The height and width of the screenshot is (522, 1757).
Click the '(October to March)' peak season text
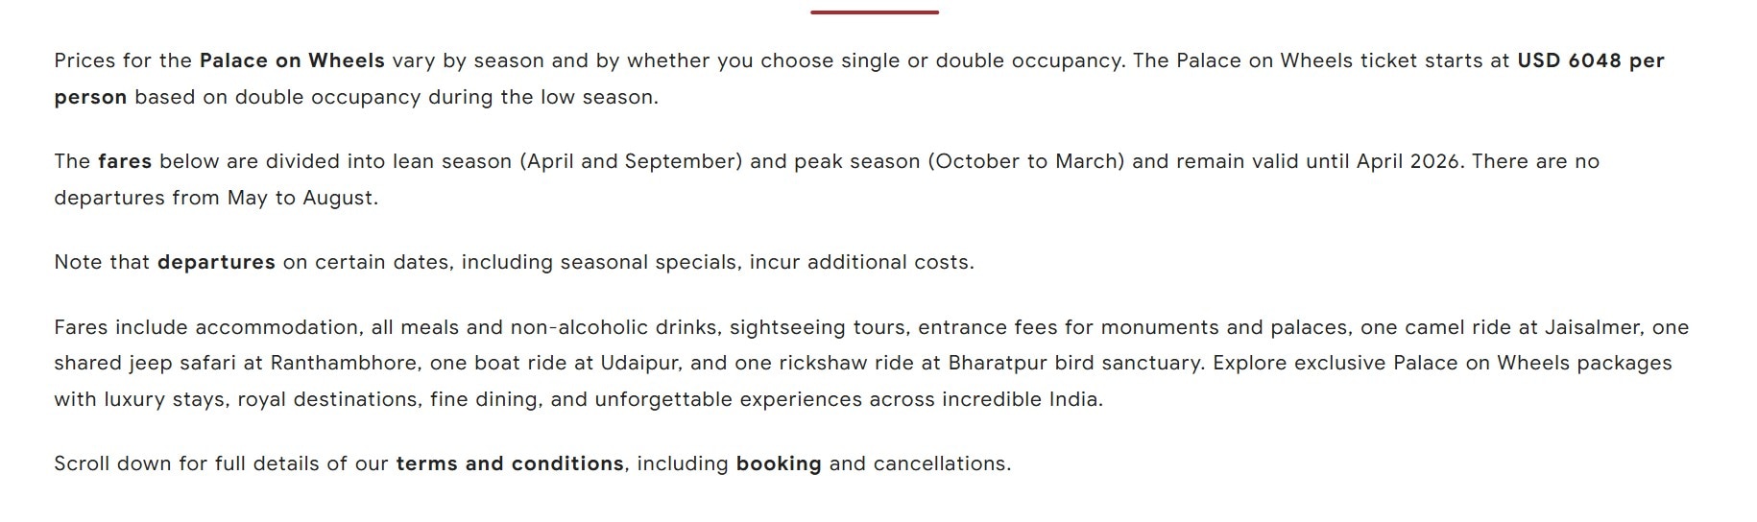pyautogui.click(x=1025, y=161)
